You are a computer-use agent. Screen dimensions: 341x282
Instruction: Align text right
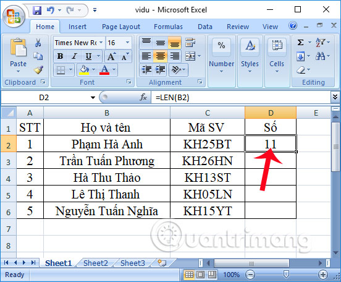point(174,56)
